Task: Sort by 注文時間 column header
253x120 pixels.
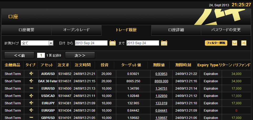Action: [83, 65]
